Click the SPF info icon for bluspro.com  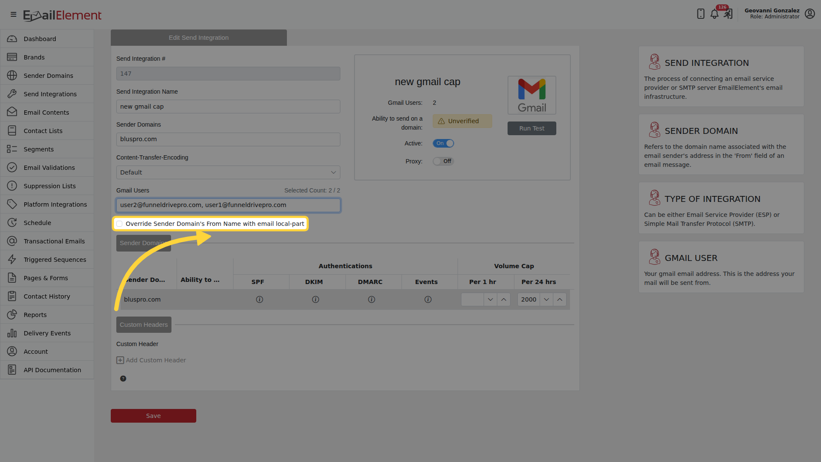[x=260, y=299]
